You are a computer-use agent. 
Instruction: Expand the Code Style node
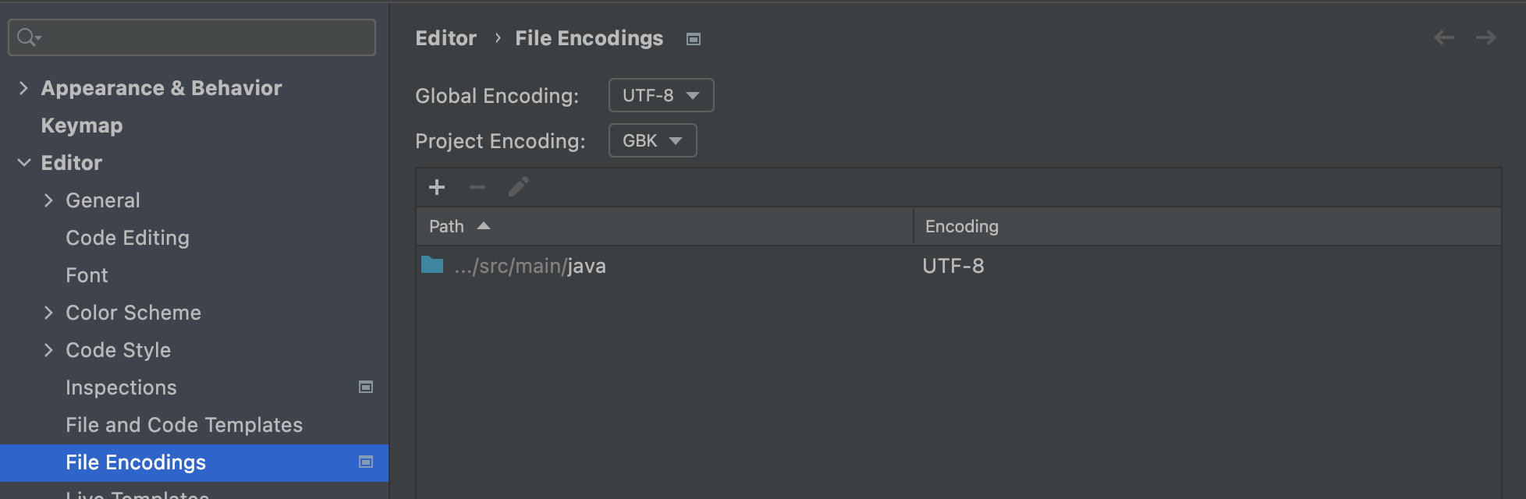[48, 350]
